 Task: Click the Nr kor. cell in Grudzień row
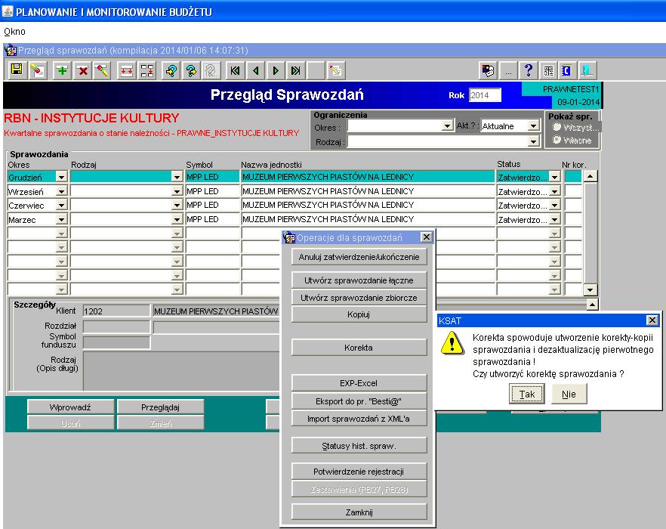click(x=573, y=177)
